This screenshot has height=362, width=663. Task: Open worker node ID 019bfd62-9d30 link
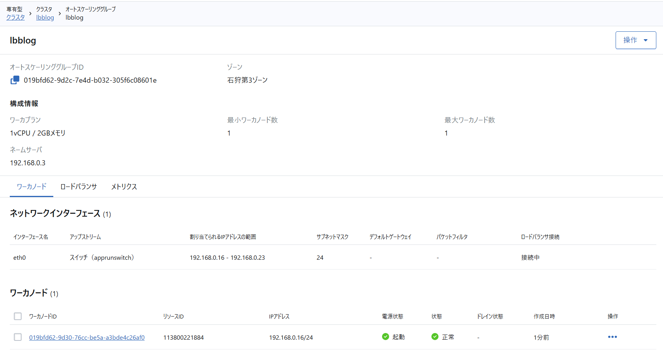[87, 337]
